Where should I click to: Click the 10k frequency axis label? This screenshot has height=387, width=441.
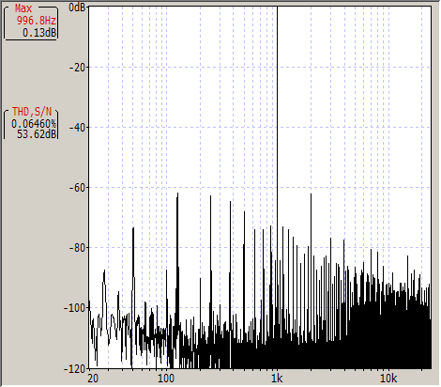388,379
